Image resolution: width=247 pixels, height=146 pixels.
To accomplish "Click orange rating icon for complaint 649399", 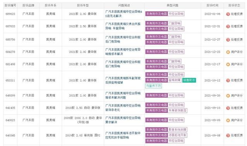I will click(x=228, y=95).
